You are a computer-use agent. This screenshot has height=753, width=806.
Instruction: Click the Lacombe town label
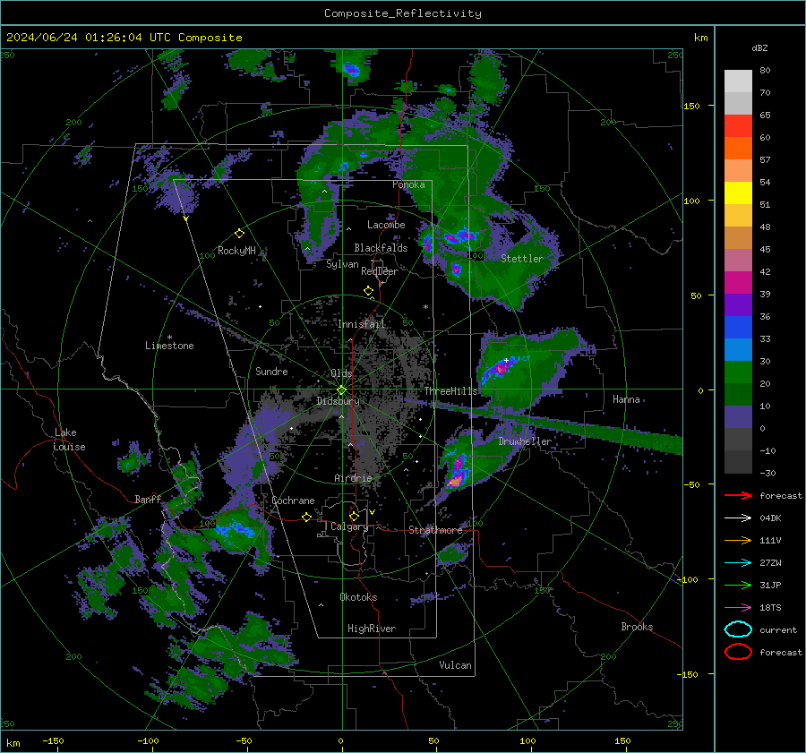(x=386, y=225)
